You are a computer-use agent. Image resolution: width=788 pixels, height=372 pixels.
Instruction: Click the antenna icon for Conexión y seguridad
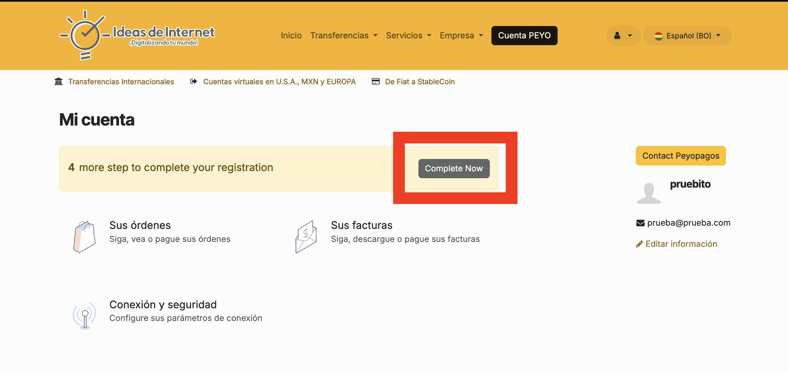(x=85, y=315)
